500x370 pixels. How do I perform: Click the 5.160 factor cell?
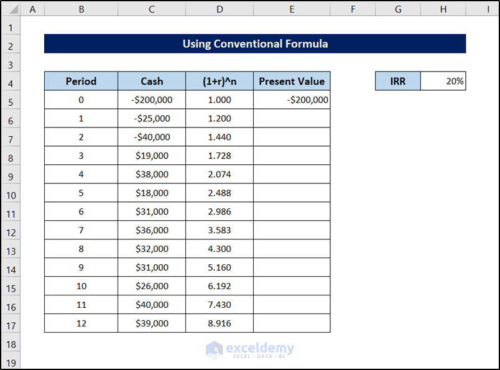[x=220, y=267]
